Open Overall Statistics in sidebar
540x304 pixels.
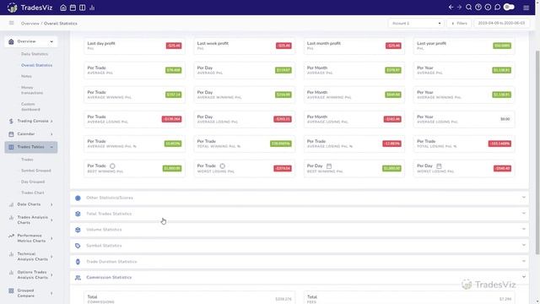tap(36, 65)
